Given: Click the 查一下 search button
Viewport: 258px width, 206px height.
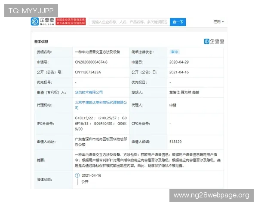Looking at the screenshot, I should click(178, 22).
